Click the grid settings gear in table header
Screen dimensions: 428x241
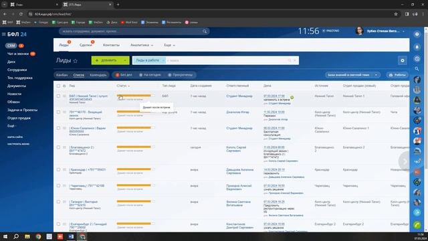[64, 86]
